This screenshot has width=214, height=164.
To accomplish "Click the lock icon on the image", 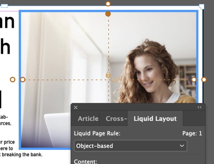I will click(108, 75).
